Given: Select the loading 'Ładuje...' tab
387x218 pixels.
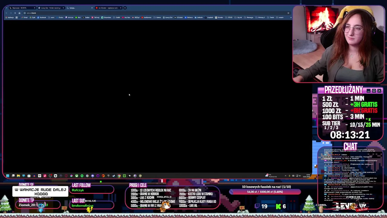Looking at the screenshot, I should tap(80, 8).
